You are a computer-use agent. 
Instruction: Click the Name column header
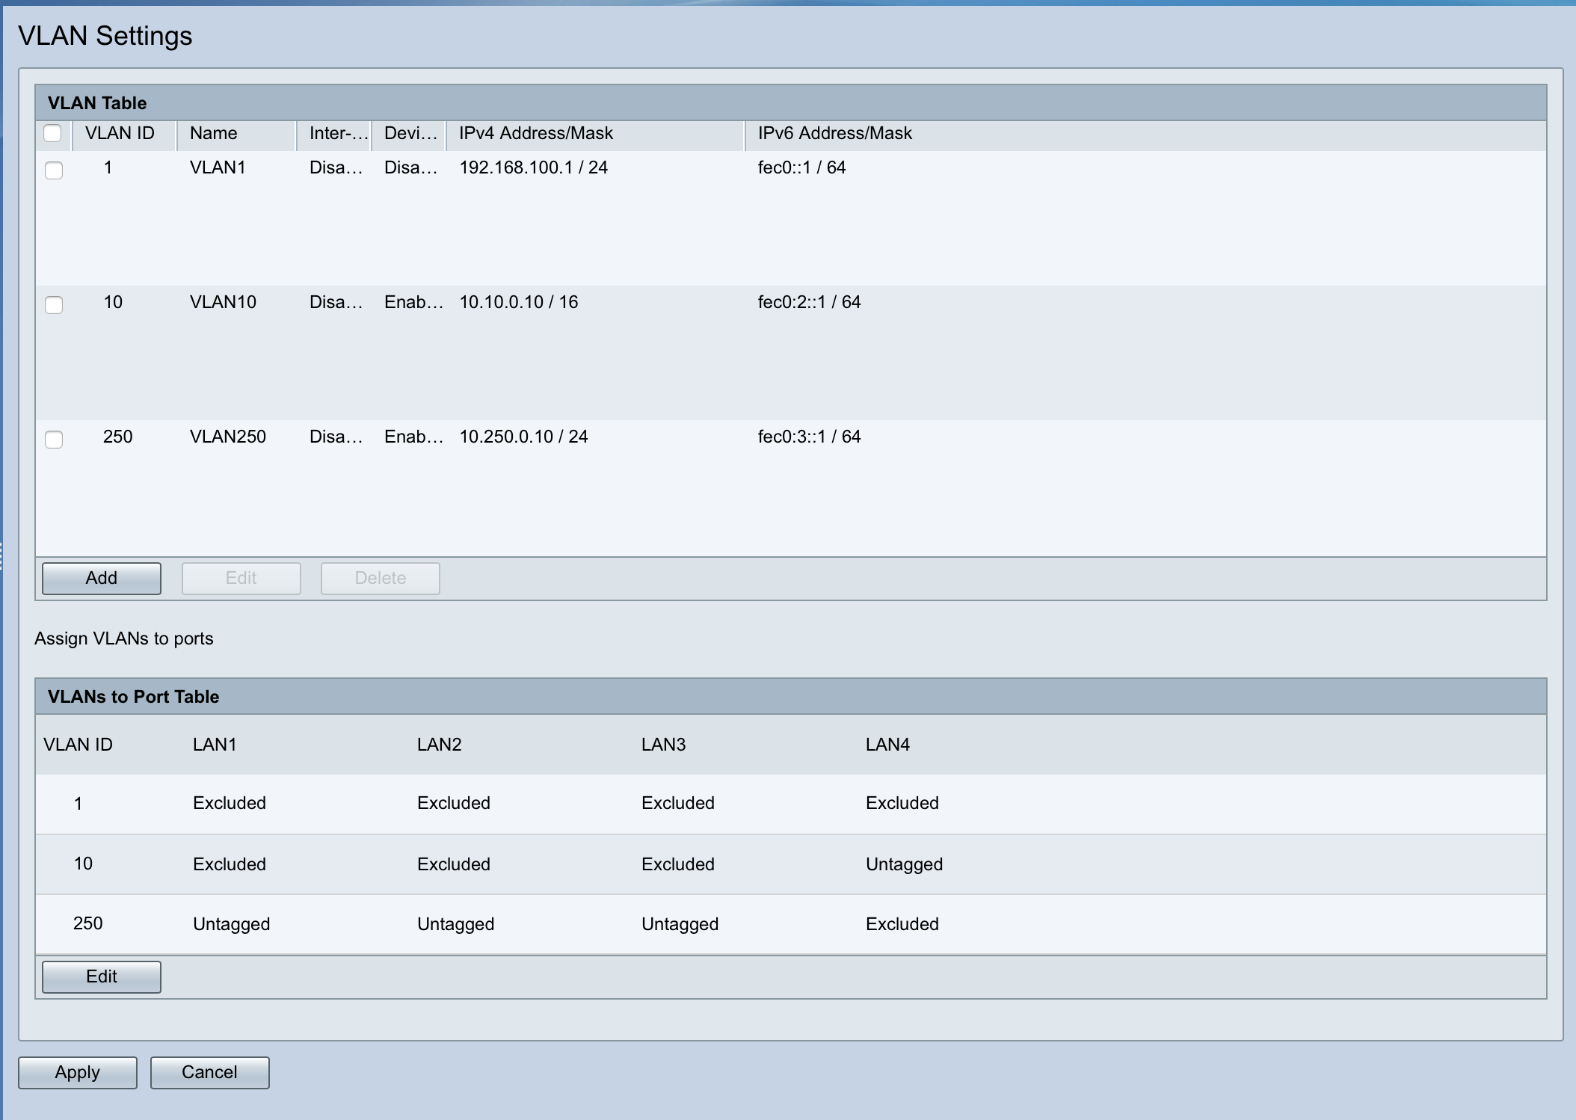(213, 134)
